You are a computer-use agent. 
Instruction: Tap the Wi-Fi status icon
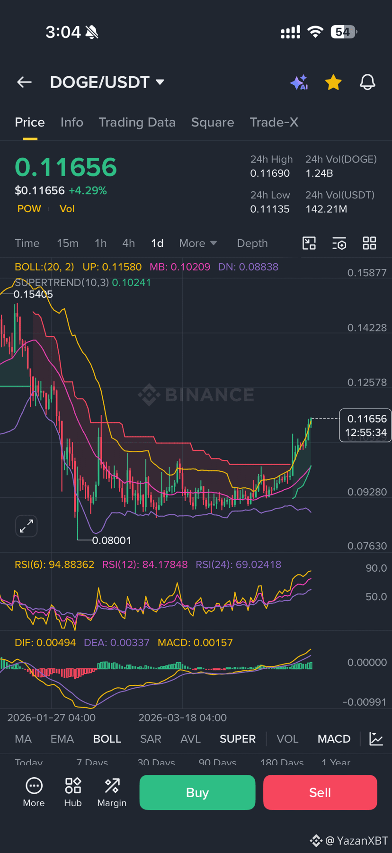pyautogui.click(x=315, y=32)
